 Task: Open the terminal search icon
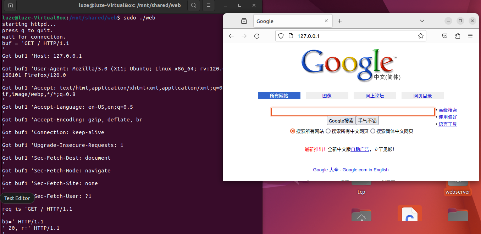coord(193,6)
